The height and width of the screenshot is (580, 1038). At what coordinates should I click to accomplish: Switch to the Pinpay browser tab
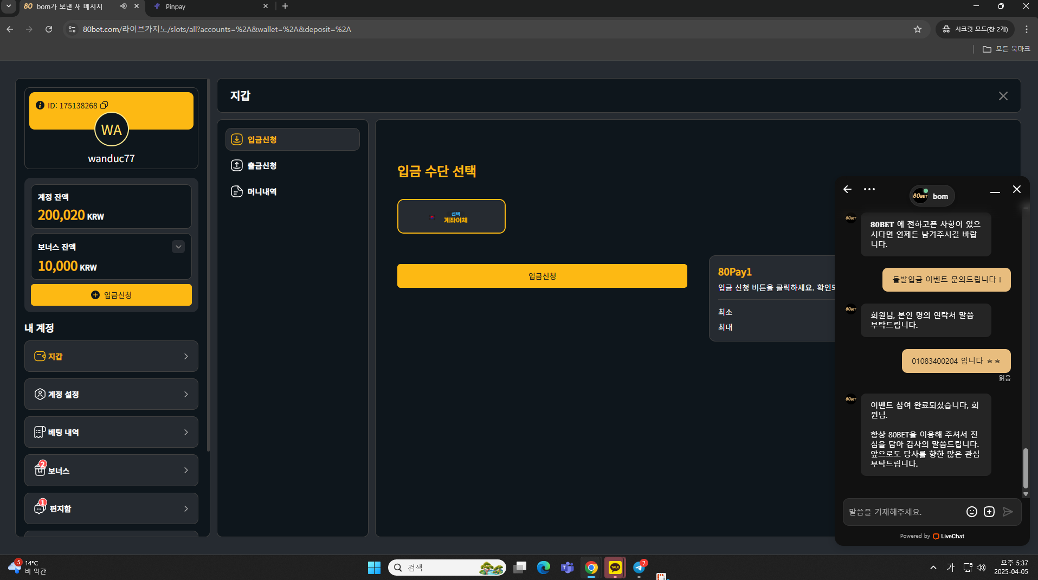coord(211,7)
